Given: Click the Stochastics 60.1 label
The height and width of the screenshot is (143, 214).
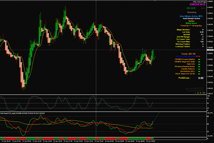Looking at the screenshot, I should [188, 71].
